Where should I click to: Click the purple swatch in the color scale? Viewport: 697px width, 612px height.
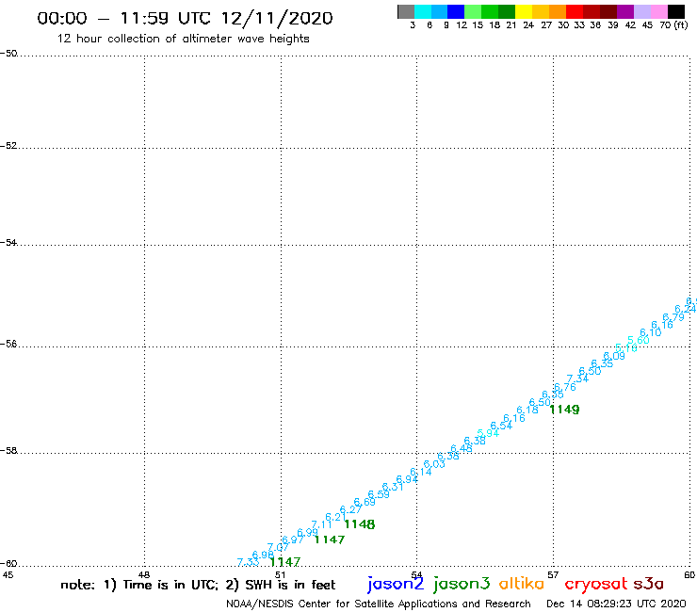click(x=625, y=11)
